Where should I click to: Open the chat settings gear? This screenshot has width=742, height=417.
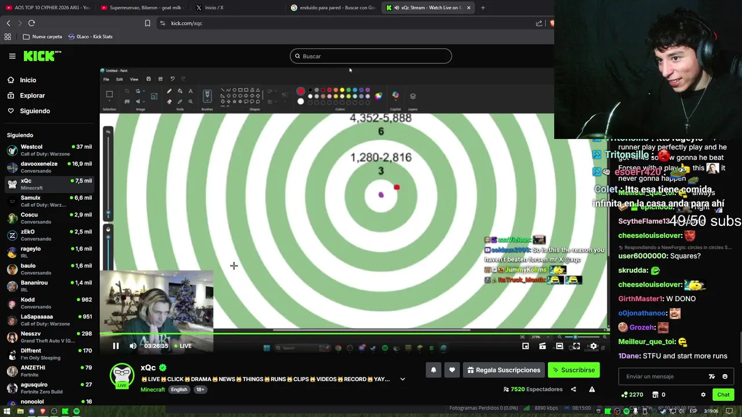click(703, 395)
